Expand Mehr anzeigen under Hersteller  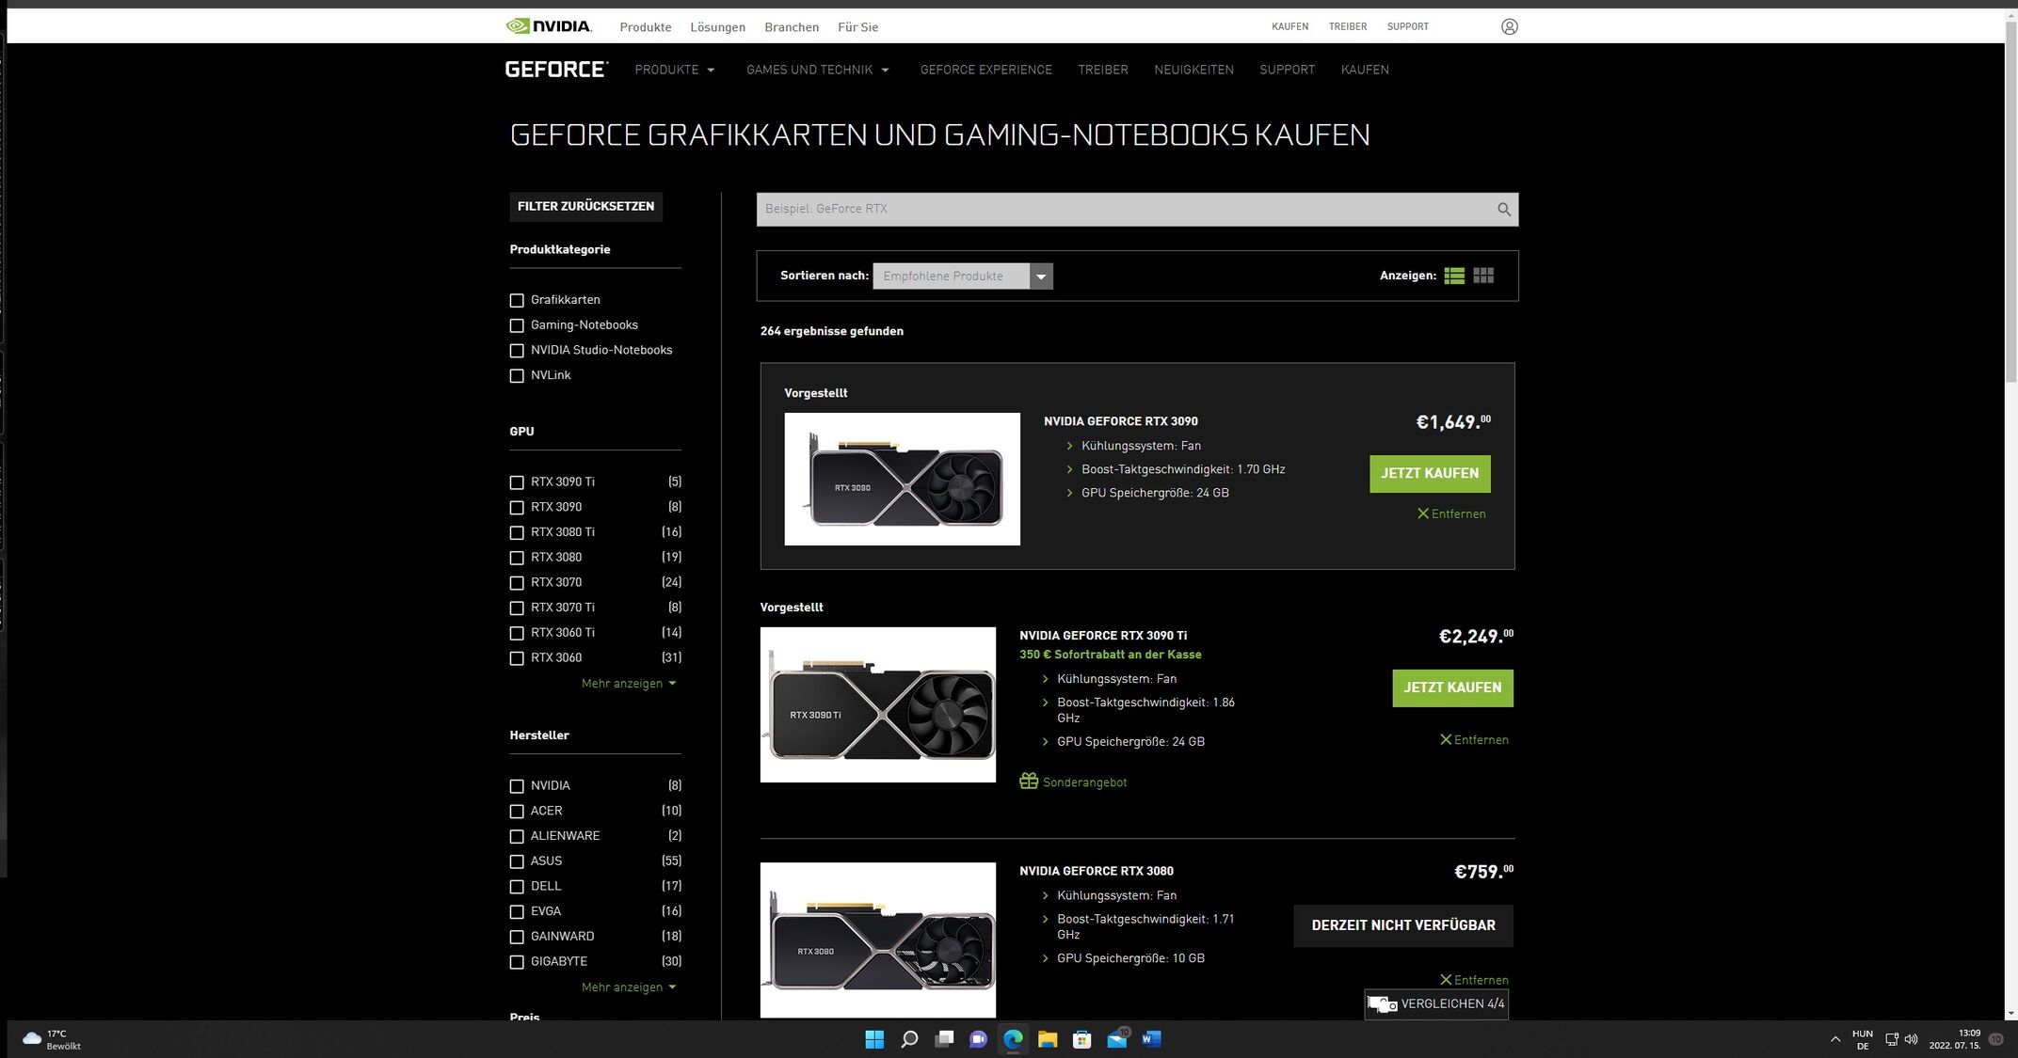click(628, 987)
